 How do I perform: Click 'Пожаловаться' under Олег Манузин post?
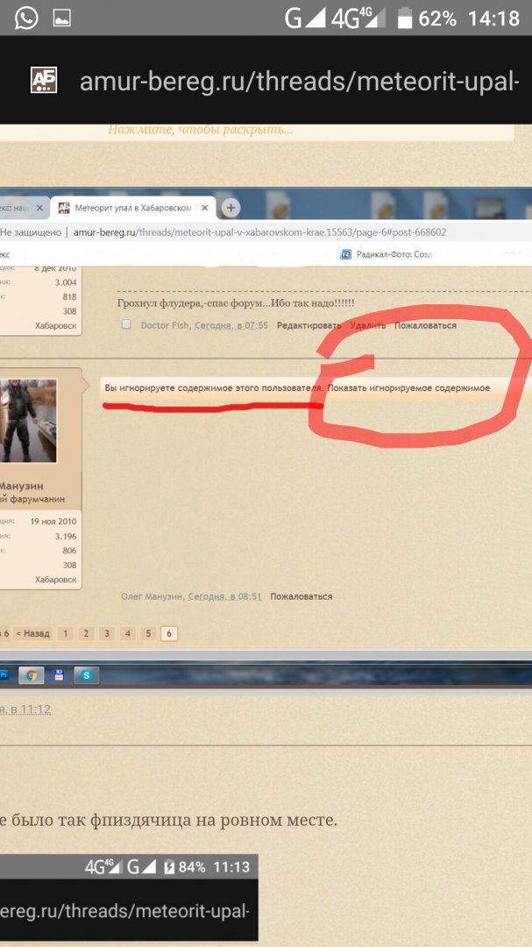tap(301, 596)
